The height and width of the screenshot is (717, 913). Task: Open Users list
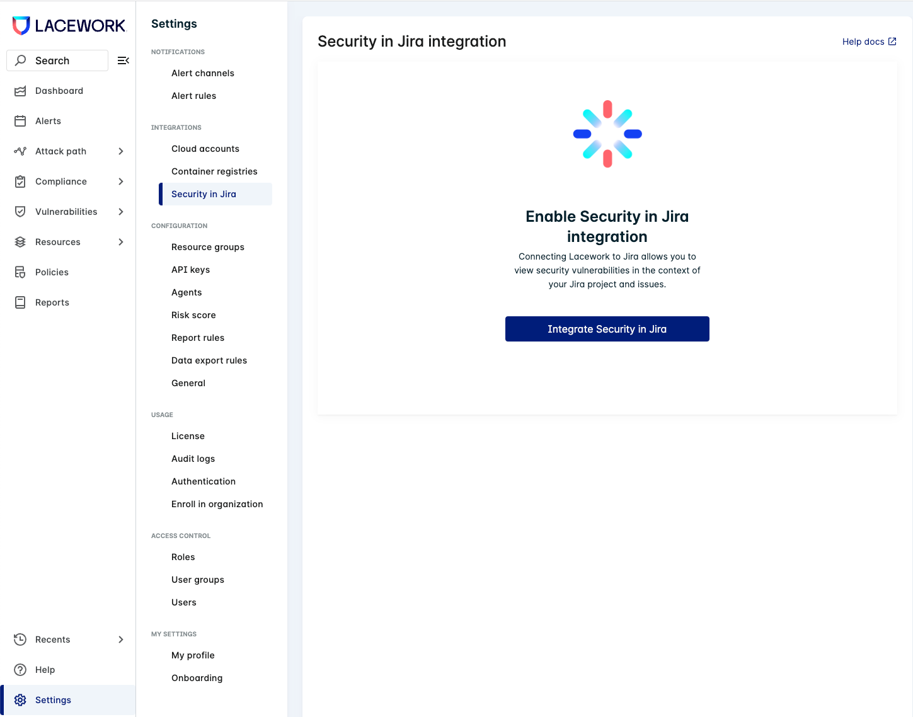pyautogui.click(x=184, y=602)
